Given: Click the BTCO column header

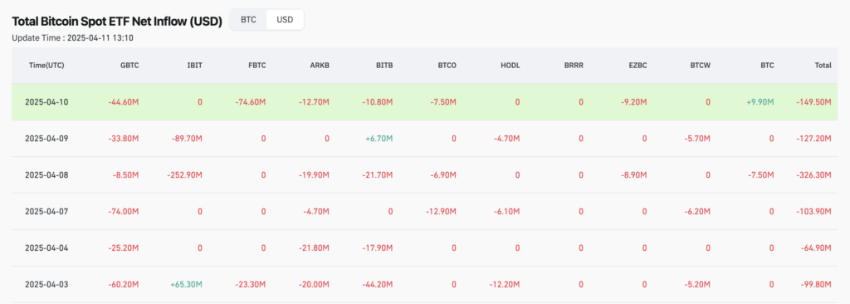Looking at the screenshot, I should click(447, 65).
